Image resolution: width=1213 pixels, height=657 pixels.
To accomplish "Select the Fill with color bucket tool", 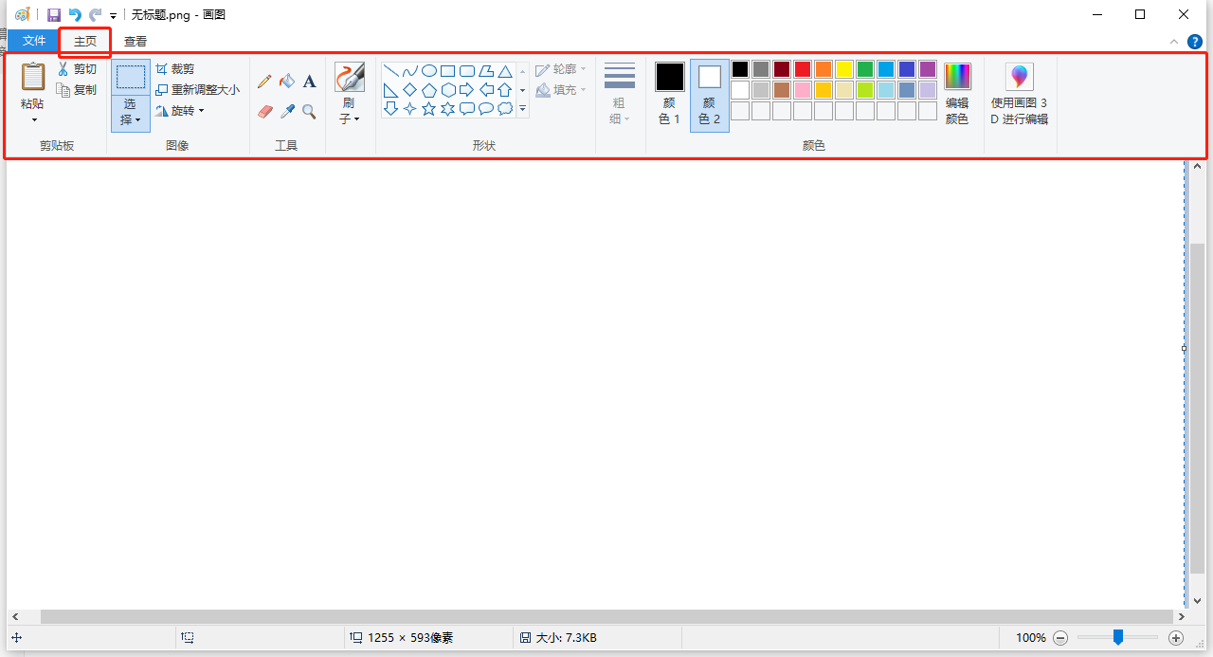I will coord(287,82).
